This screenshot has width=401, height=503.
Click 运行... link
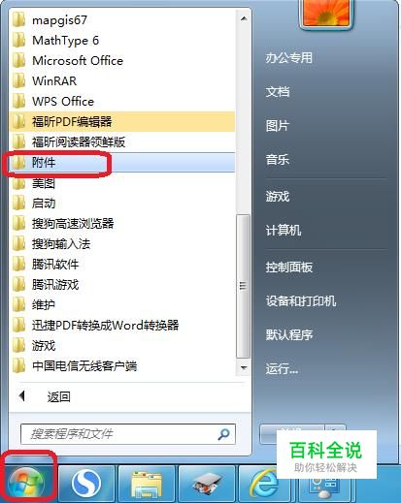(x=282, y=368)
